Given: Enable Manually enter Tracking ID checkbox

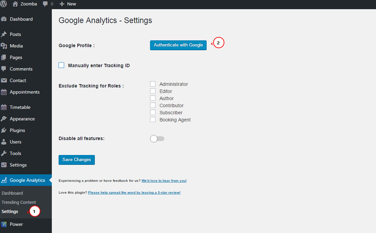Looking at the screenshot, I should 61,65.
